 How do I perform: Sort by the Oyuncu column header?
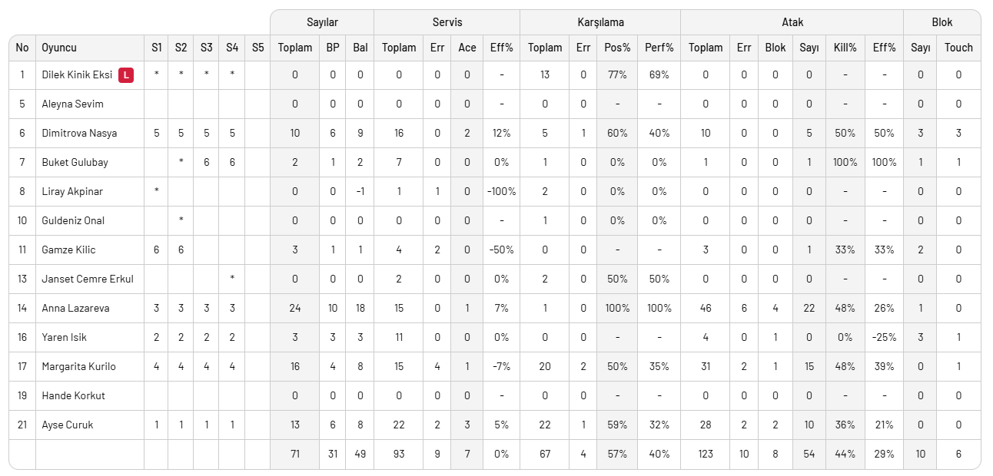(x=59, y=48)
